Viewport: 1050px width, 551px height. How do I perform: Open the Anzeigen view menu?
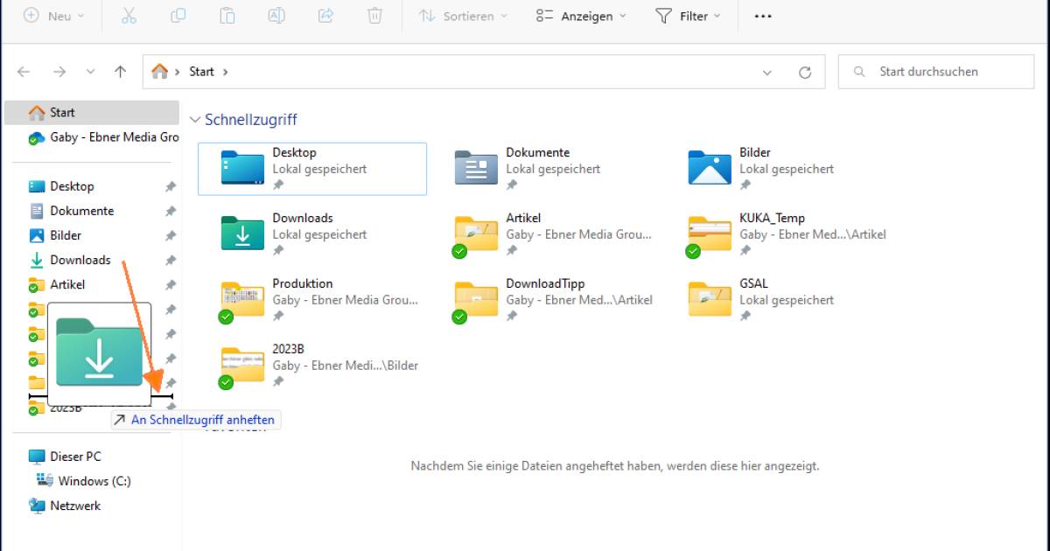point(581,16)
